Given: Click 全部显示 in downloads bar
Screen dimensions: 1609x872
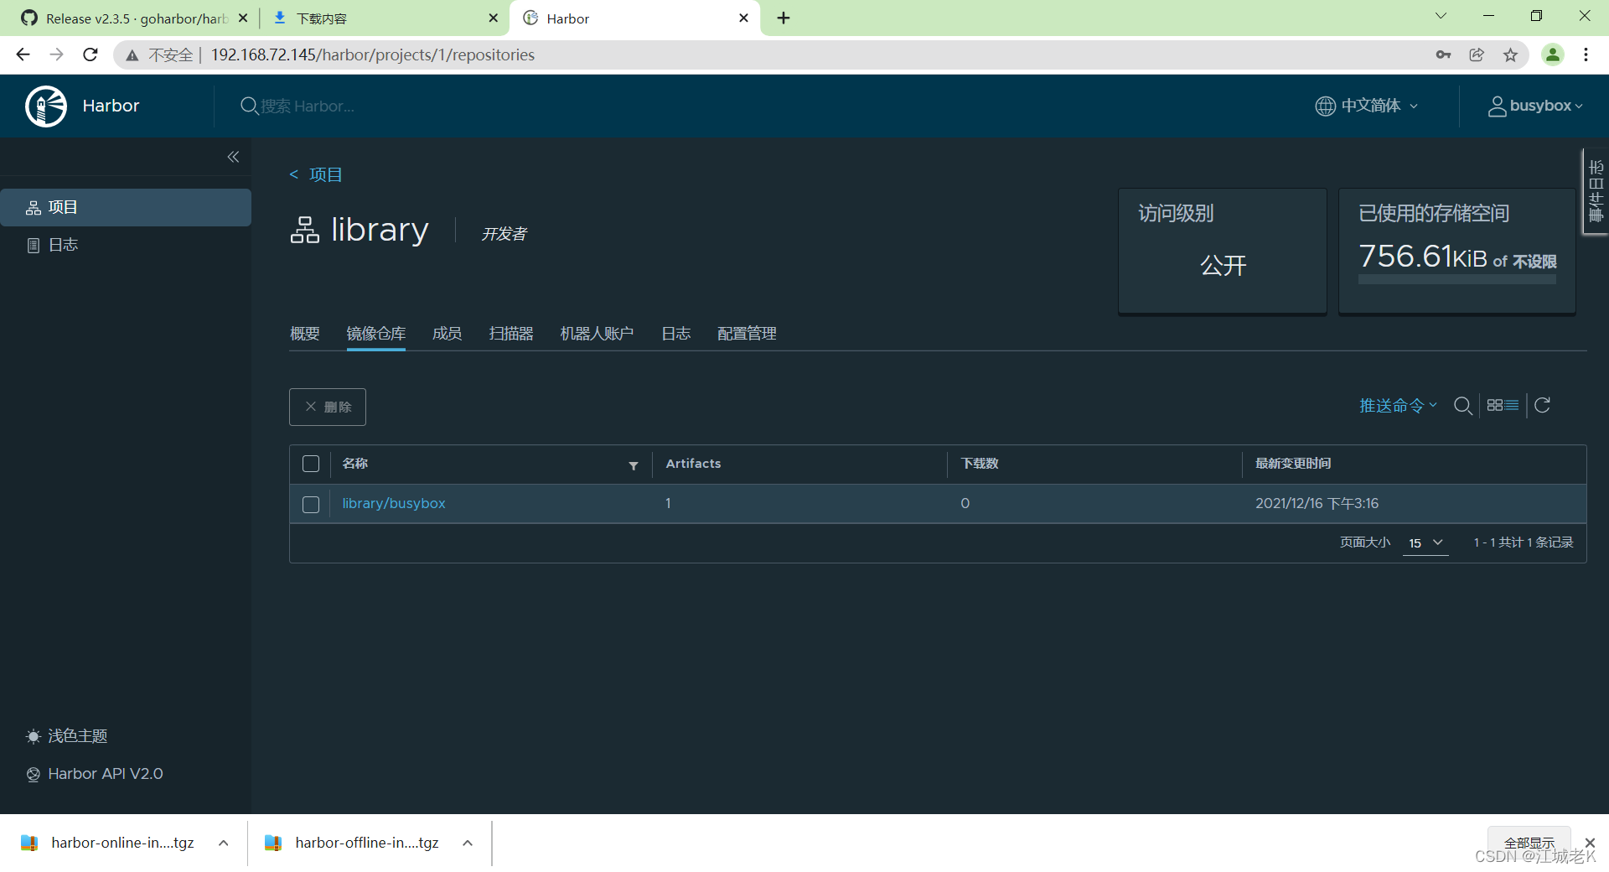Looking at the screenshot, I should pos(1529,842).
